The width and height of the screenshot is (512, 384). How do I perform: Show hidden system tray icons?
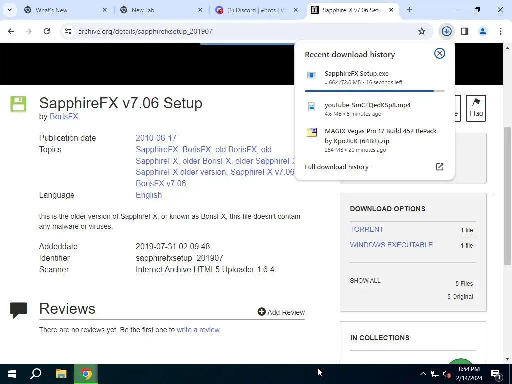423,374
